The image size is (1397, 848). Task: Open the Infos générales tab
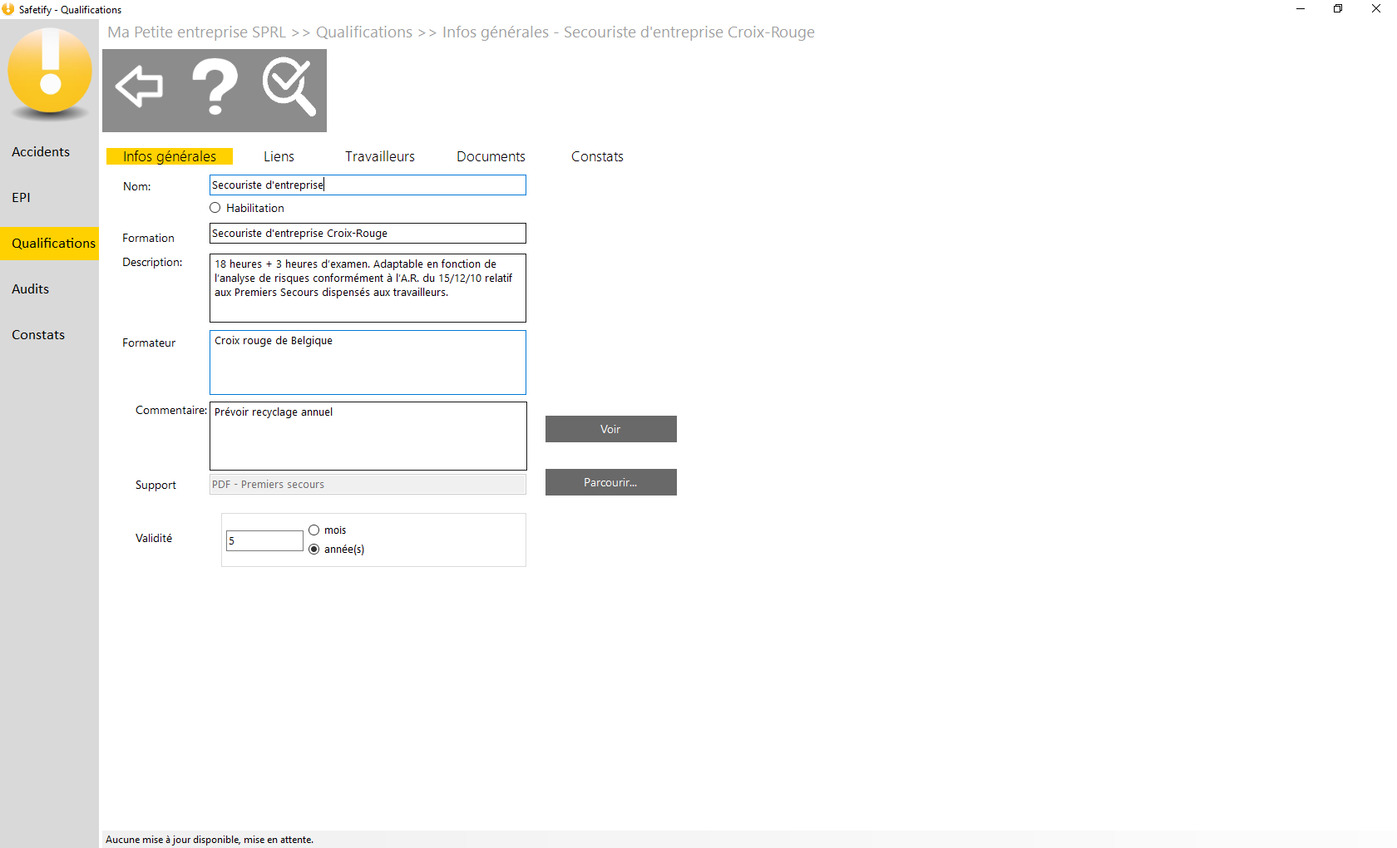(x=170, y=156)
